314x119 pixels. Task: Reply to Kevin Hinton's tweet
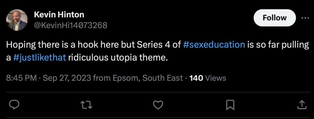pos(14,105)
